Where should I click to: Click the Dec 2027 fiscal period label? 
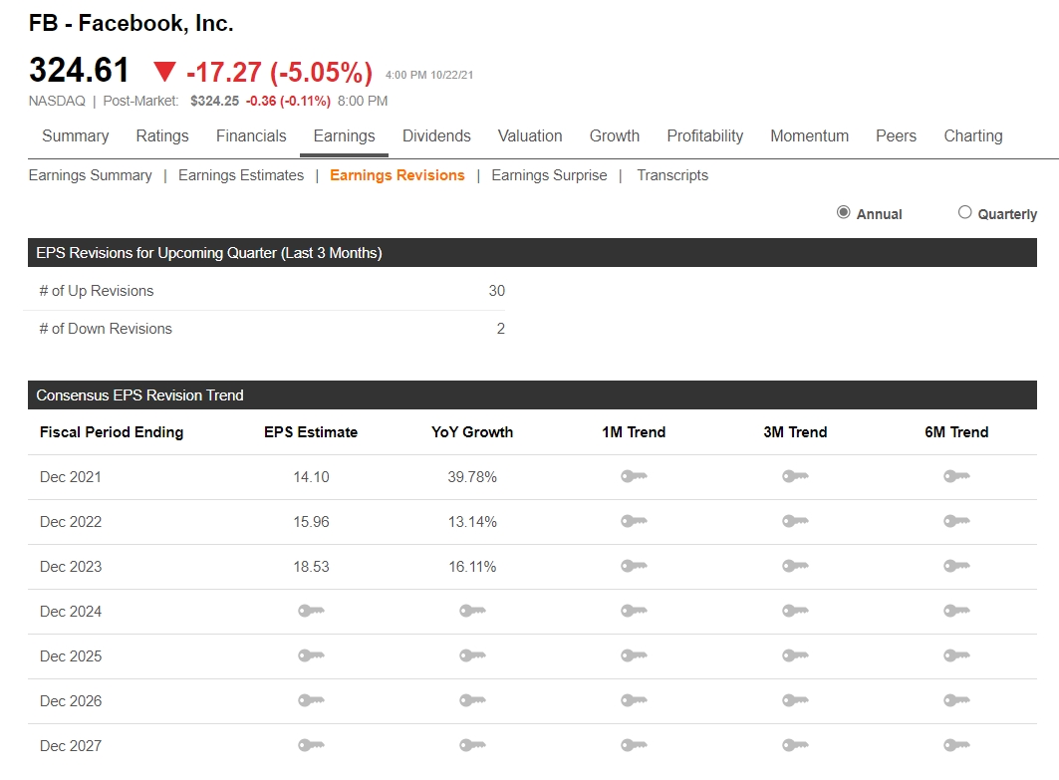click(71, 745)
